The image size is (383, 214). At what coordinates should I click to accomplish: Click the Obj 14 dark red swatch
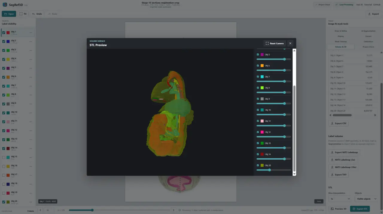pos(262,154)
